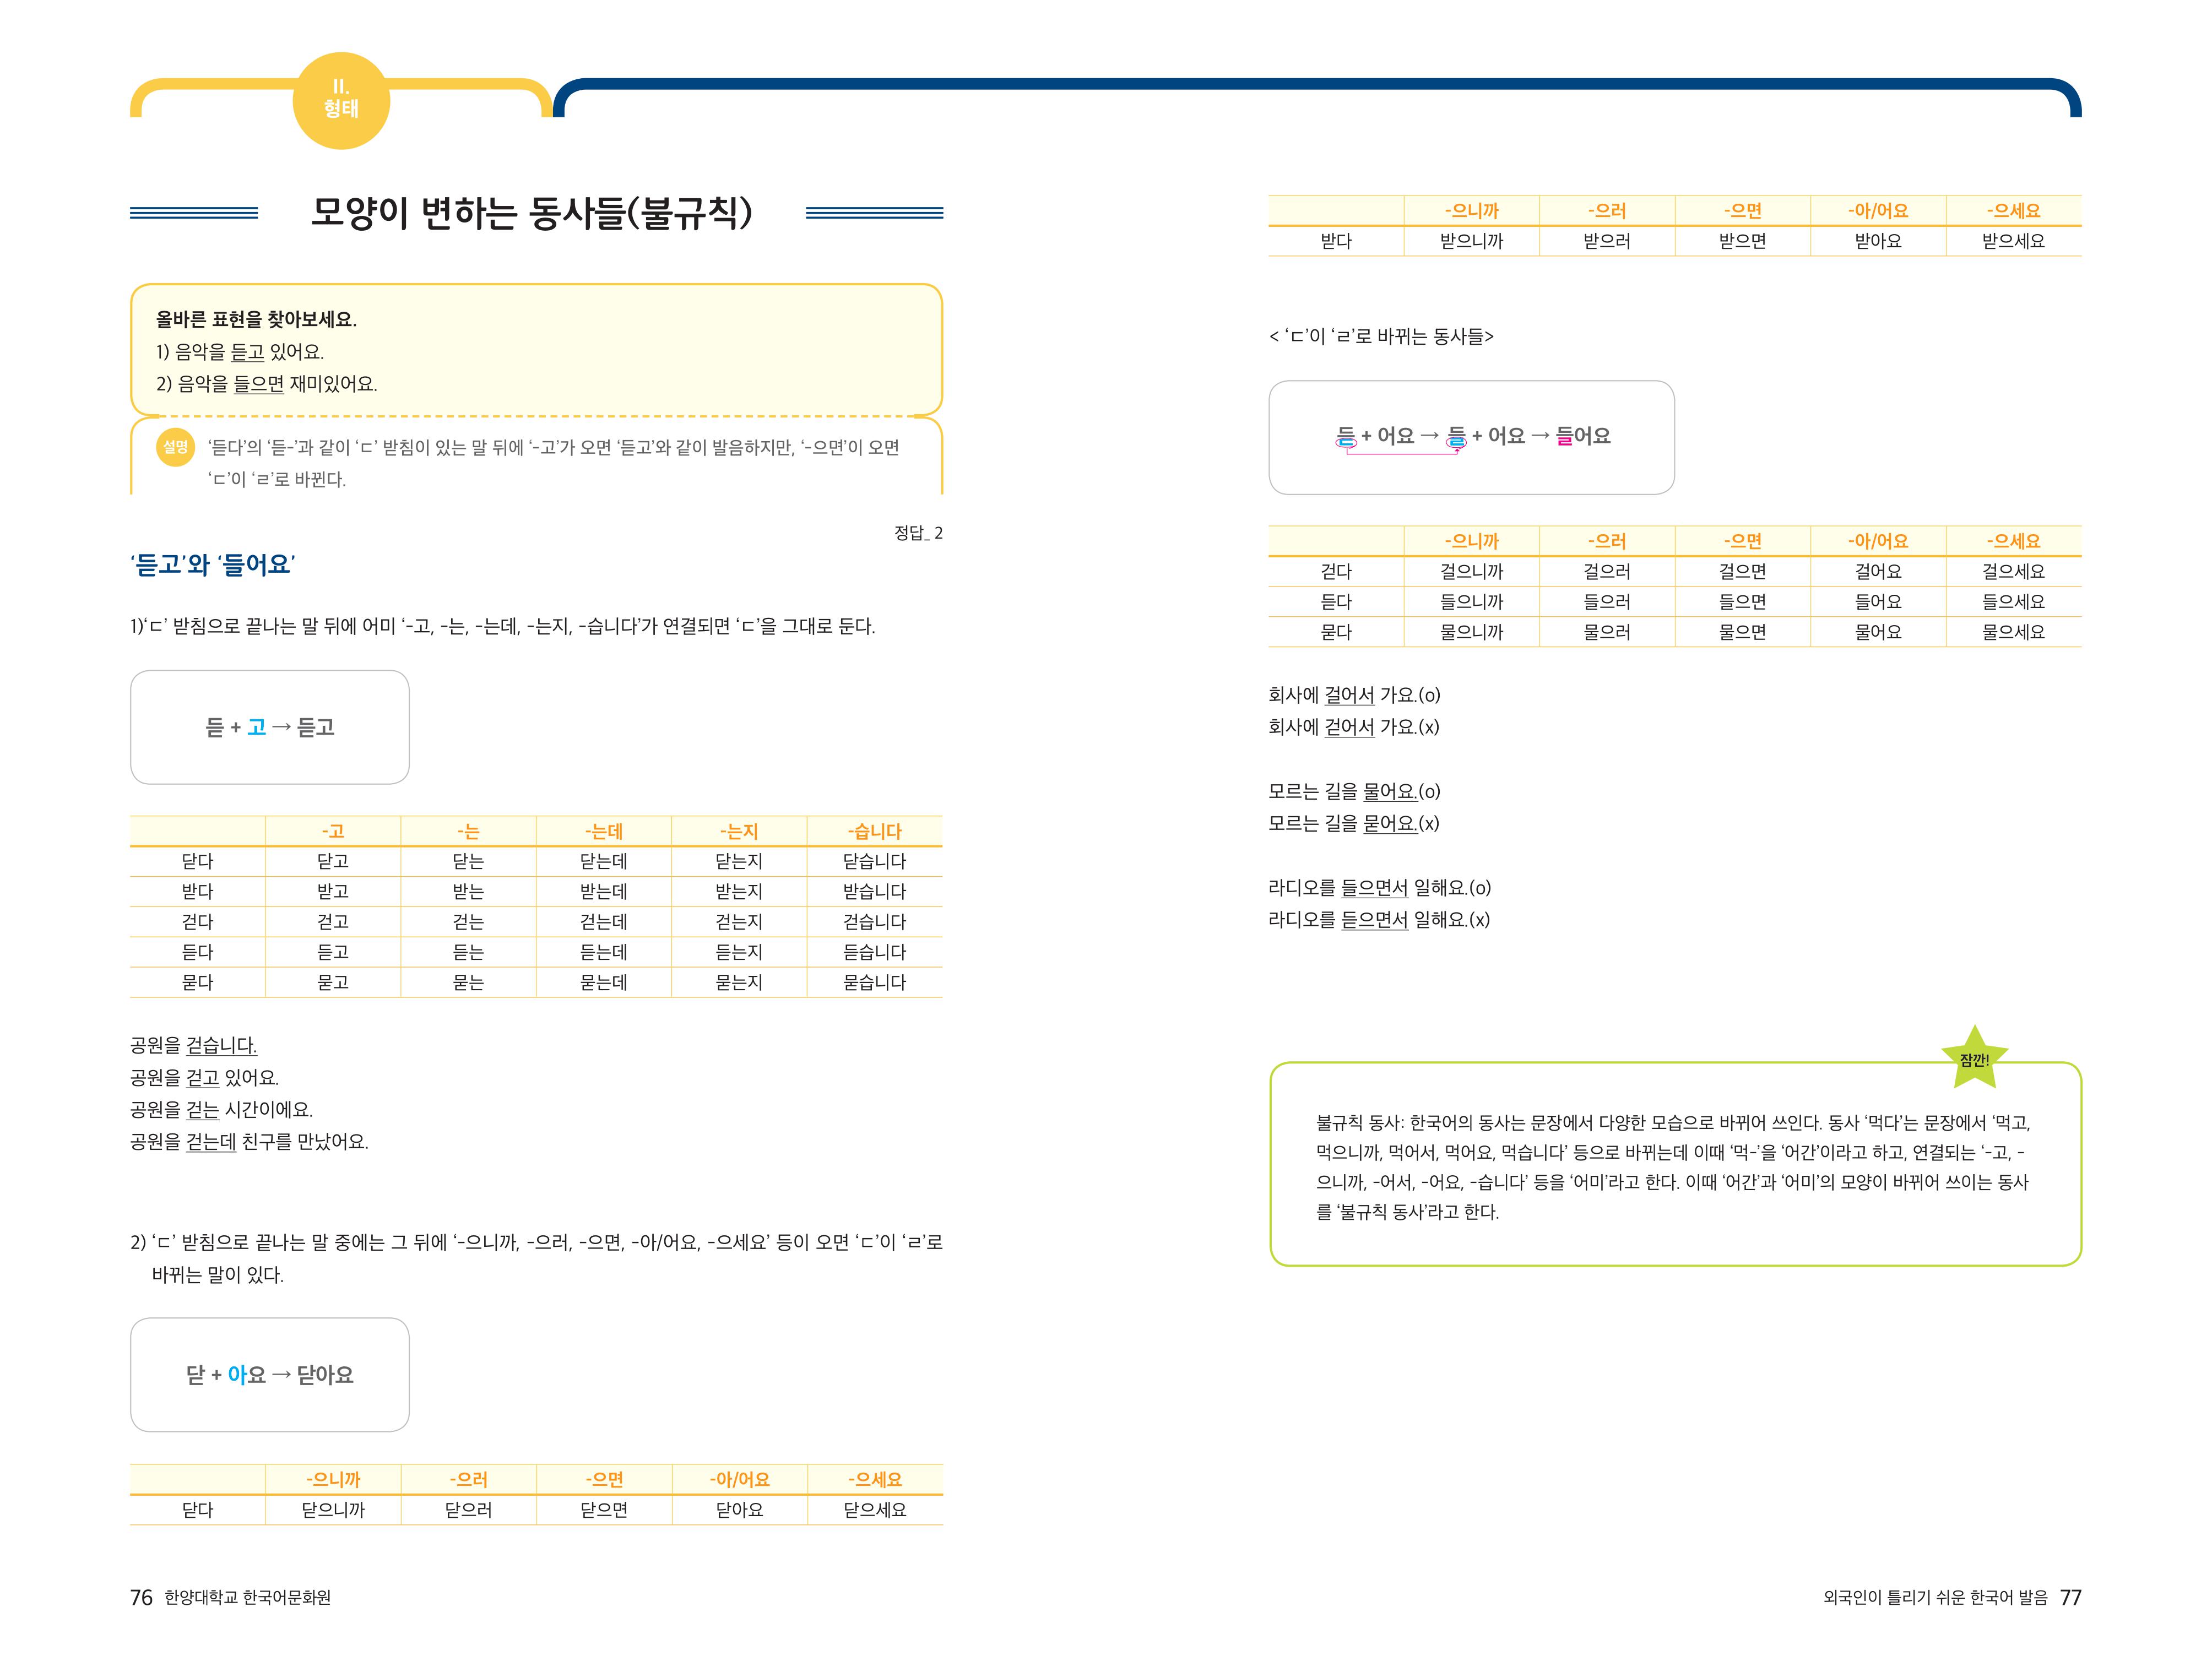The width and height of the screenshot is (2212, 1672).
Task: Click the '묻습니다' table cell
Action: click(874, 982)
